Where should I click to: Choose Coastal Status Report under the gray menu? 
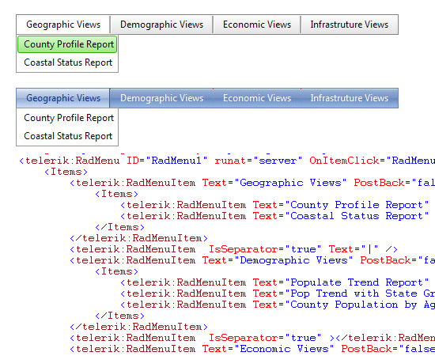coord(68,62)
